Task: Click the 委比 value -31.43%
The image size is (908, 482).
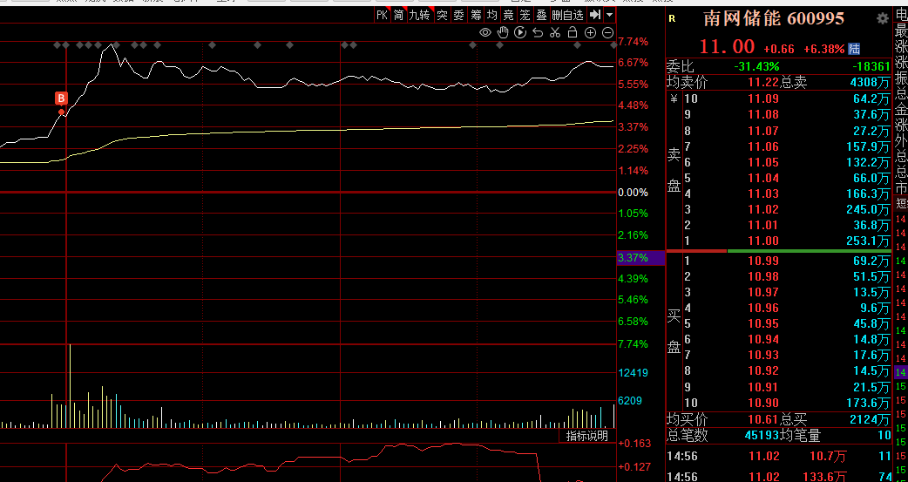Action: [x=756, y=66]
